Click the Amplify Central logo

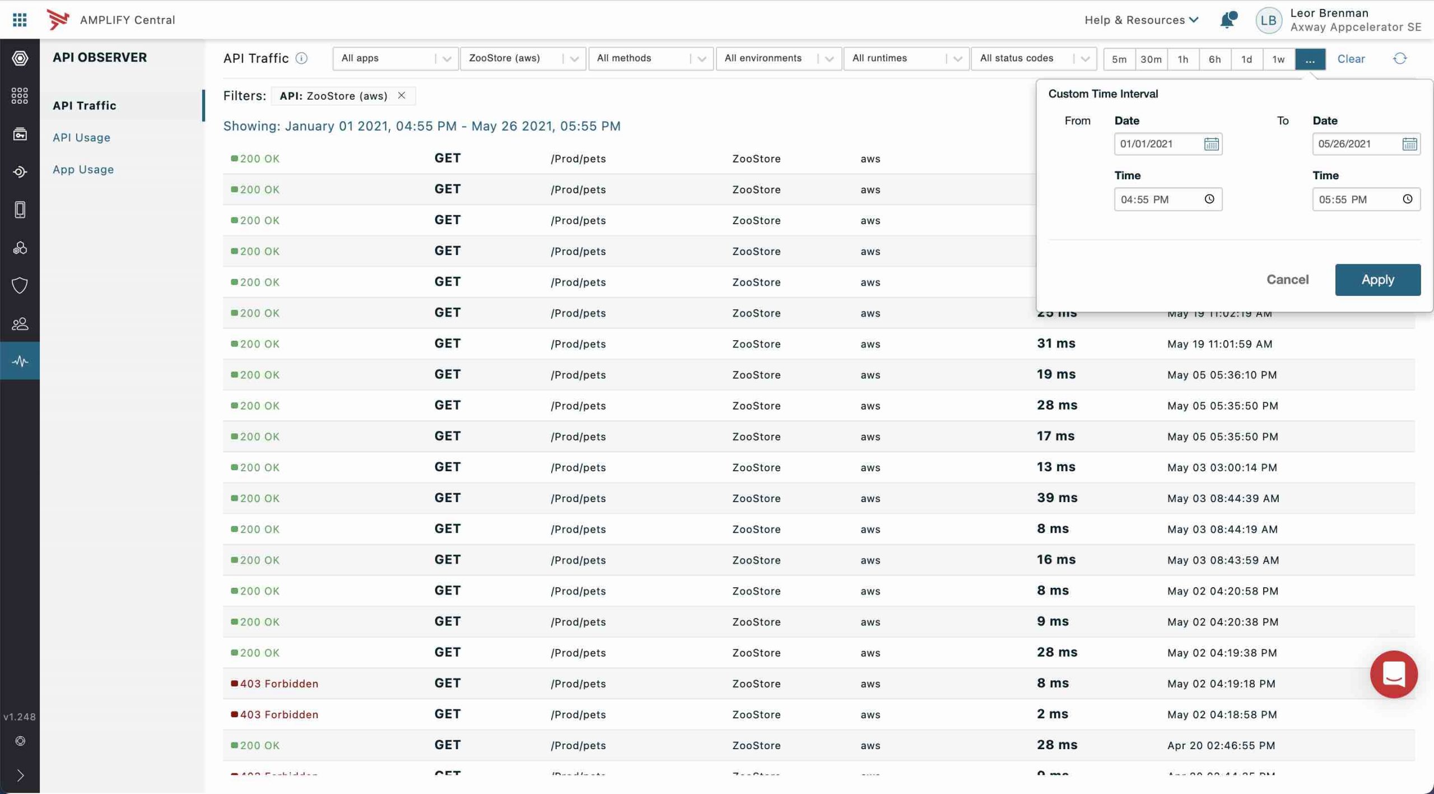[x=58, y=20]
